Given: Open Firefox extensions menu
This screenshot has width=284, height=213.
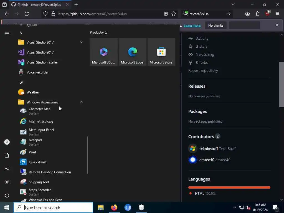Looking at the screenshot, I should click(x=257, y=14).
